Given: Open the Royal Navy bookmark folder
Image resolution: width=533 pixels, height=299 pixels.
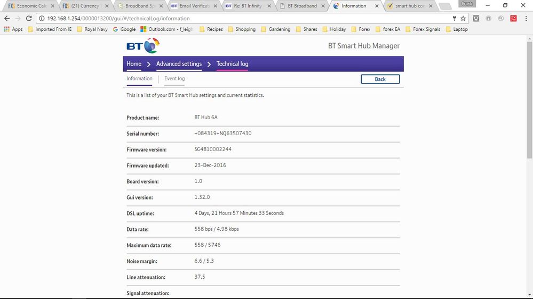Looking at the screenshot, I should point(92,29).
